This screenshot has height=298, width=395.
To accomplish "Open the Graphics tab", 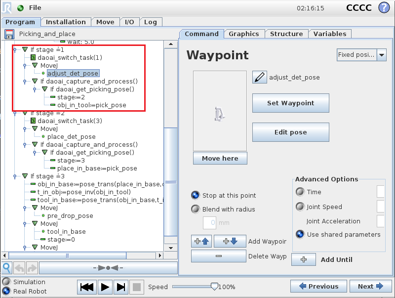I will point(244,34).
